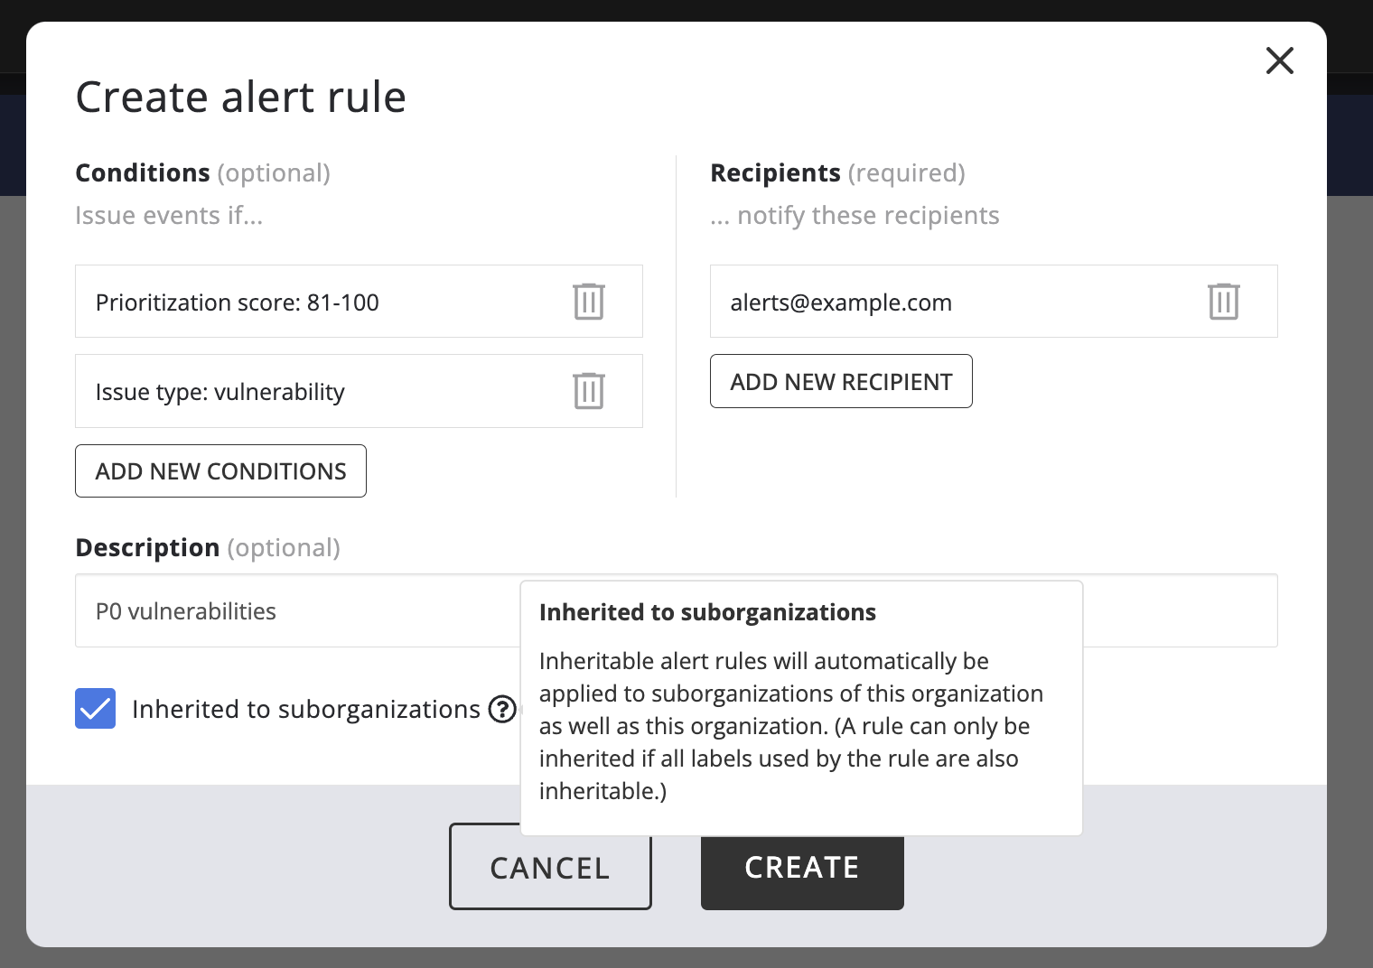Click the Description (optional) label
The width and height of the screenshot is (1373, 968).
coord(207,548)
